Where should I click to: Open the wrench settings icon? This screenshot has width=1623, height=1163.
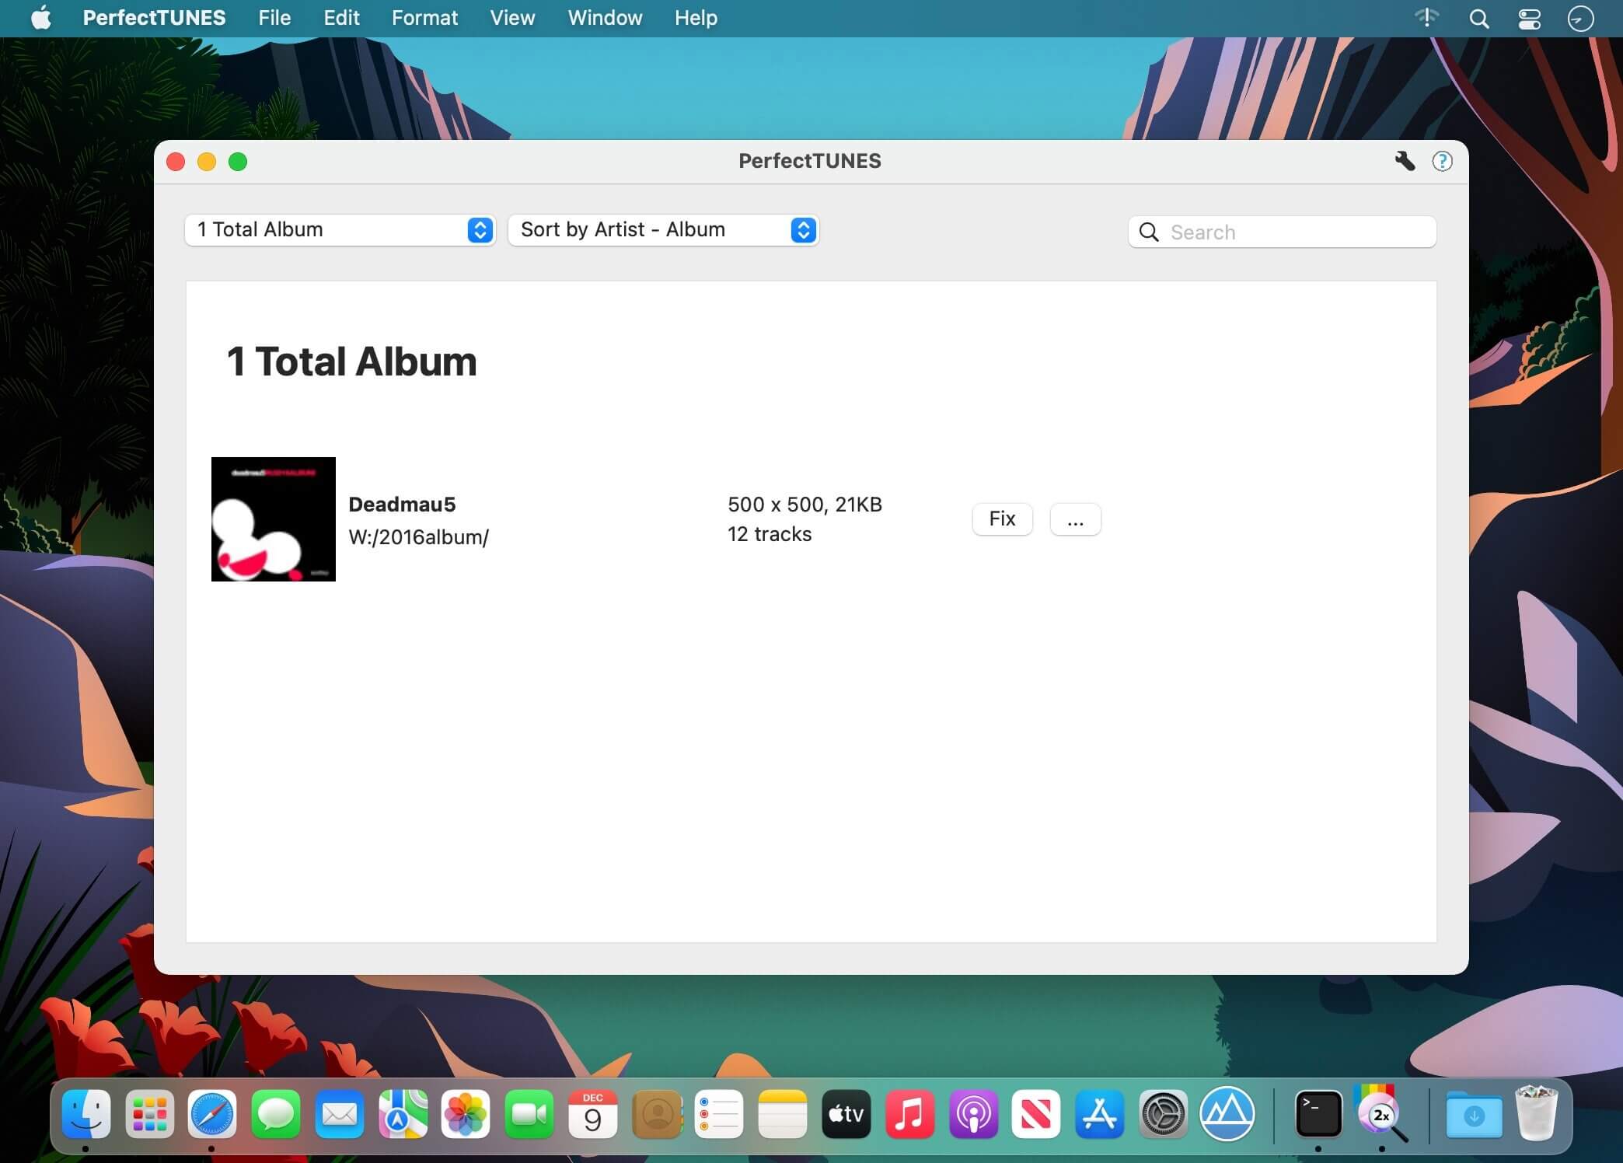click(1404, 161)
